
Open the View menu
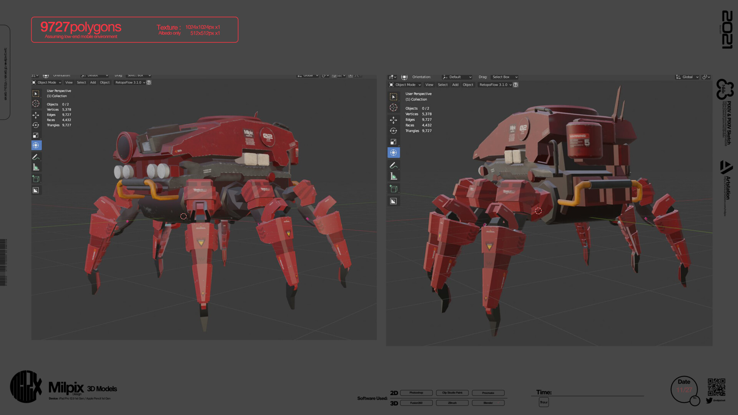click(x=69, y=83)
